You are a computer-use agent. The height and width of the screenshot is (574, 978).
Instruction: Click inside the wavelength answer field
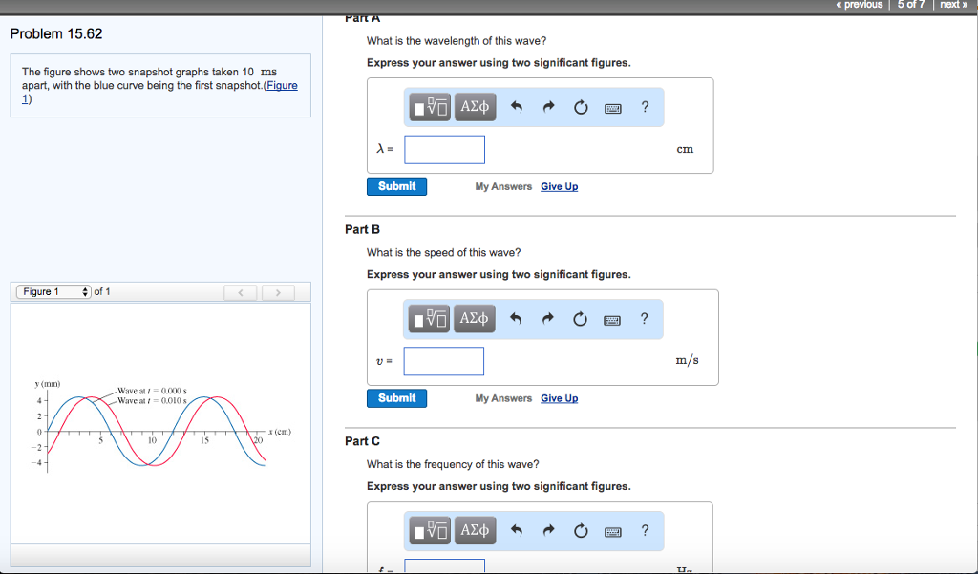[444, 149]
